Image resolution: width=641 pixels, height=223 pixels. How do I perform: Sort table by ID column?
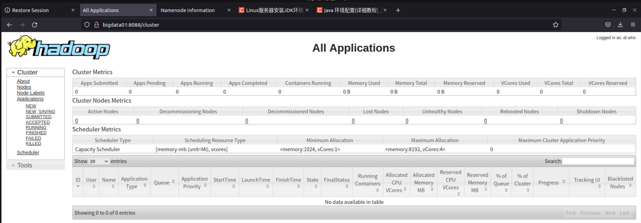coord(78,182)
